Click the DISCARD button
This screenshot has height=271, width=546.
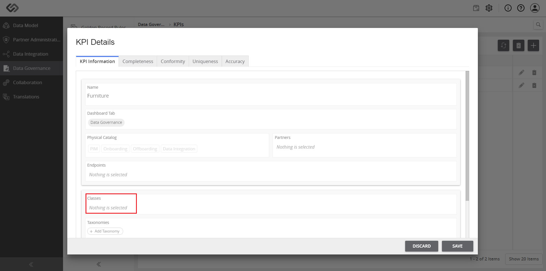[x=421, y=246]
